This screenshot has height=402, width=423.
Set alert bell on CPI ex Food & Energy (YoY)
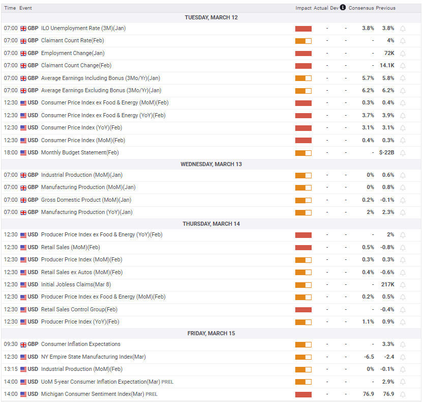pyautogui.click(x=403, y=116)
